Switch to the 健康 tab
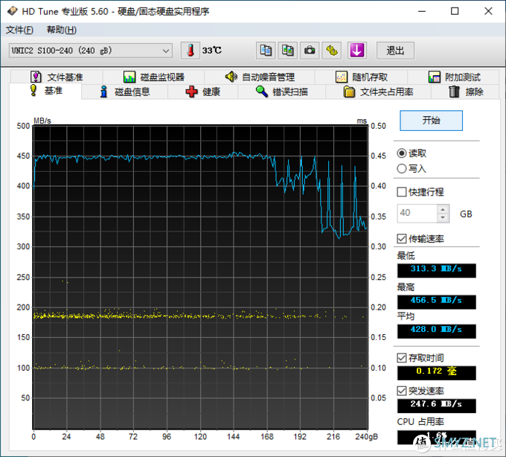The image size is (506, 457). click(203, 92)
